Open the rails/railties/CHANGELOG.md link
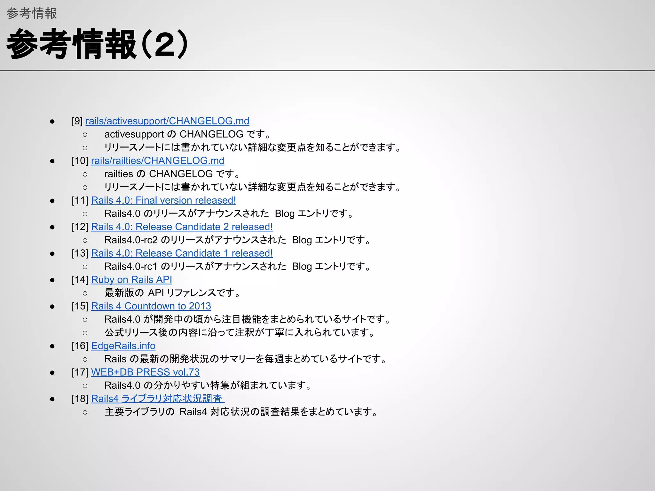The image size is (655, 491). pos(158,161)
